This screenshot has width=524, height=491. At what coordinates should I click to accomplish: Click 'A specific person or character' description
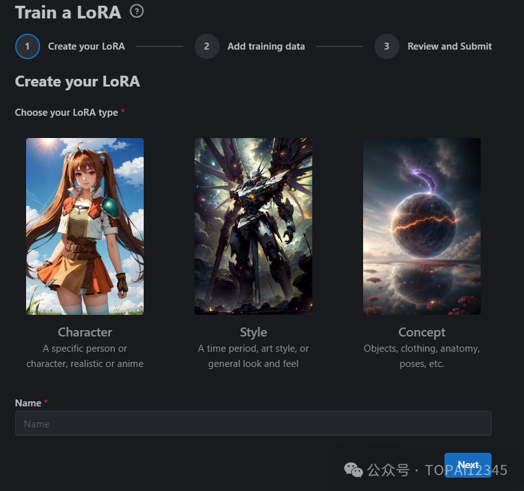[85, 356]
